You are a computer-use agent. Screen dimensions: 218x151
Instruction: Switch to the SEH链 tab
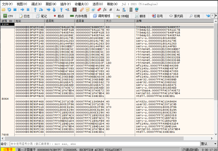tap(122, 16)
